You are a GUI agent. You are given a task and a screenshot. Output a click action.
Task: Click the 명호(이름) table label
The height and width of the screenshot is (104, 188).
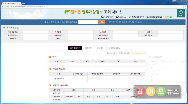[x=58, y=35]
